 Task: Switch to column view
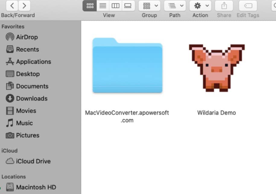point(116,6)
